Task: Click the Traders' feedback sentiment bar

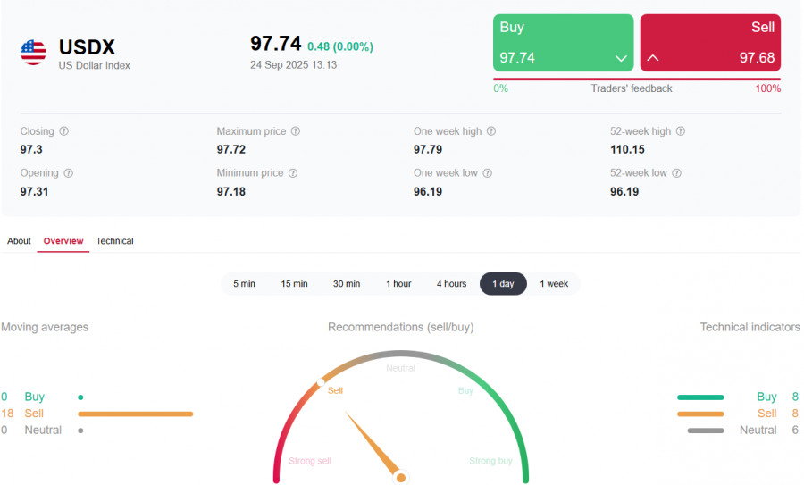Action: point(637,79)
